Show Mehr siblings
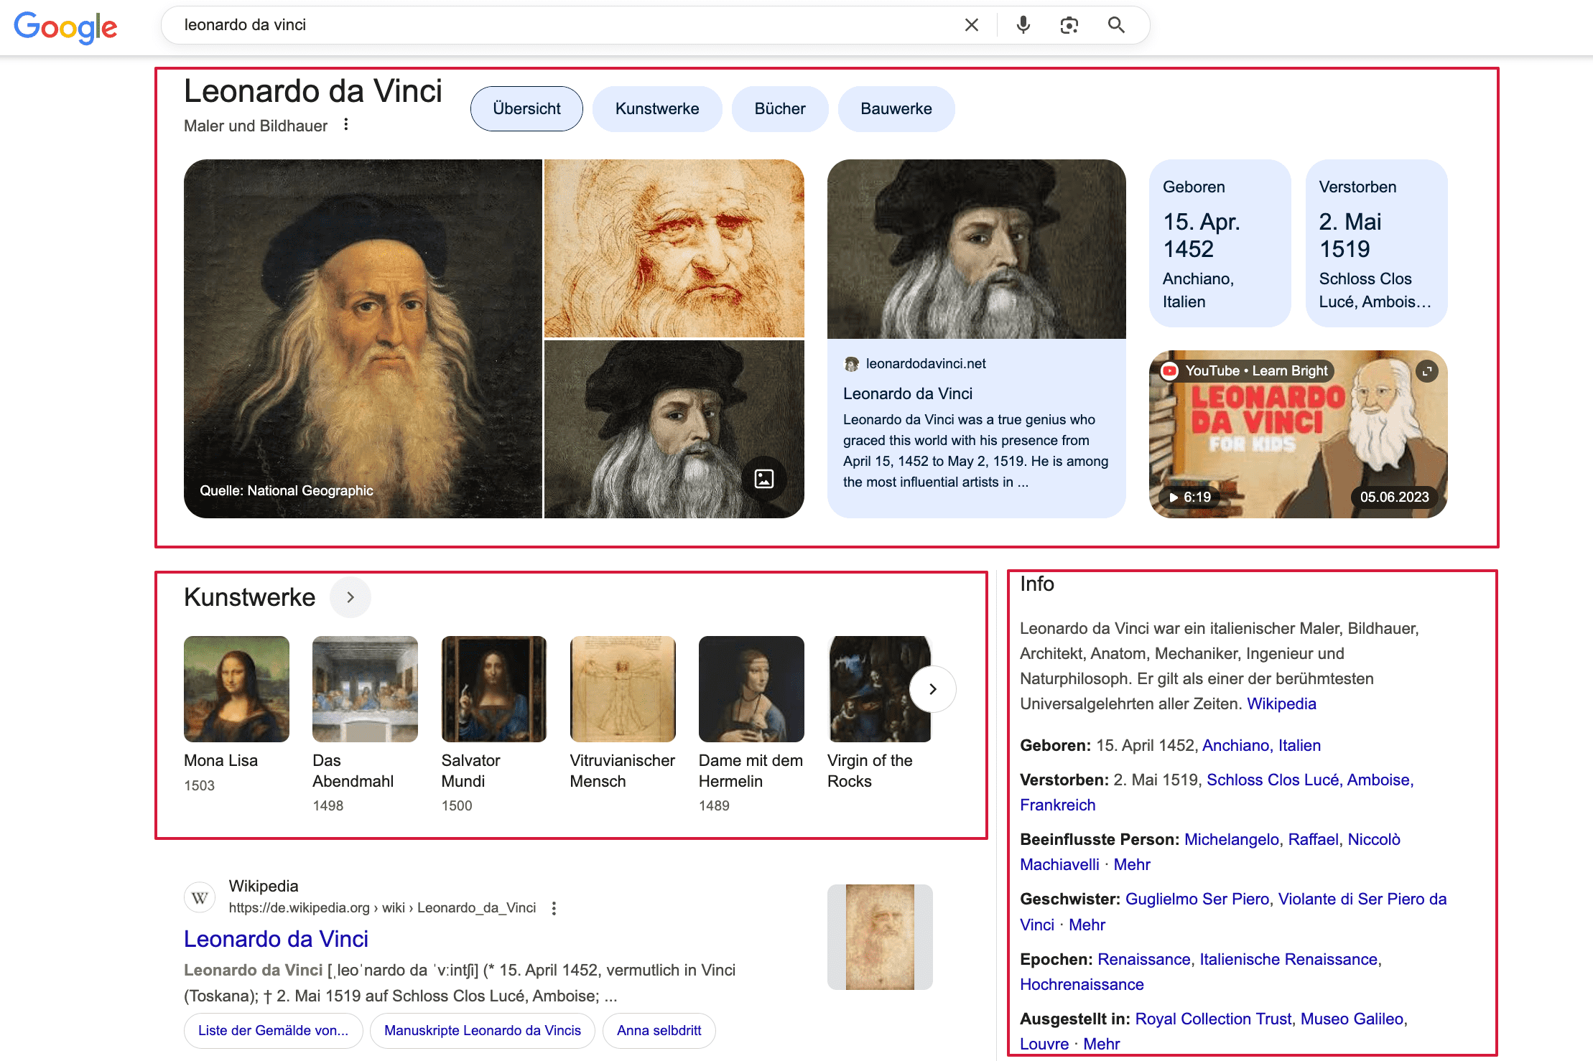 point(1087,925)
